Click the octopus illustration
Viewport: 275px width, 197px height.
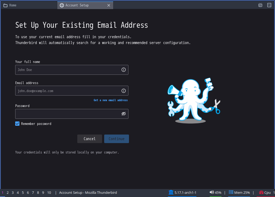click(194, 101)
